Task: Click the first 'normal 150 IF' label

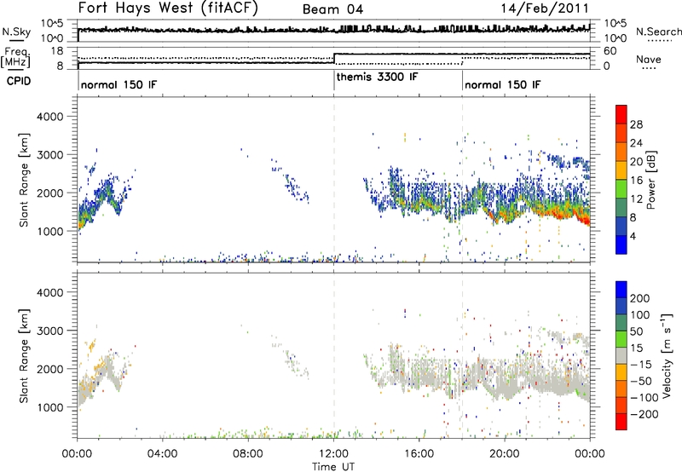Action: click(x=118, y=84)
